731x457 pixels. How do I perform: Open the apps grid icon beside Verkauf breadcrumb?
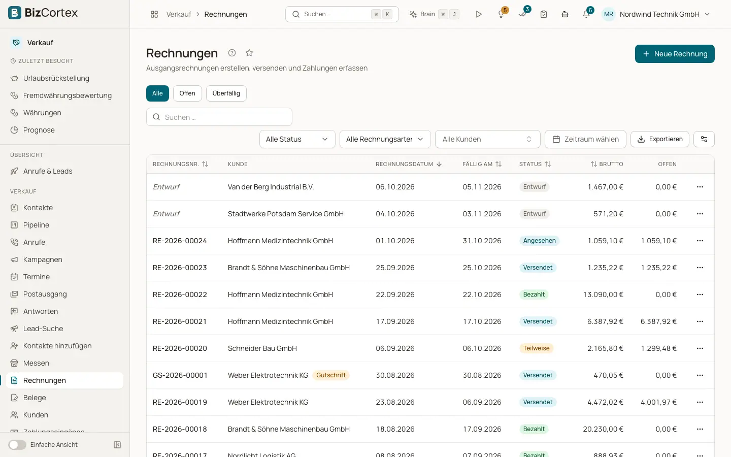coord(154,14)
